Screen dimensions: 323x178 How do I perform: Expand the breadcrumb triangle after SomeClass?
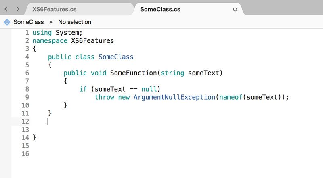pos(51,22)
